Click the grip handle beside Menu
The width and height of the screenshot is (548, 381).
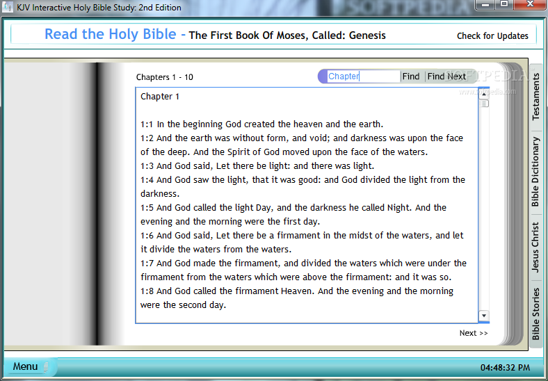point(46,367)
